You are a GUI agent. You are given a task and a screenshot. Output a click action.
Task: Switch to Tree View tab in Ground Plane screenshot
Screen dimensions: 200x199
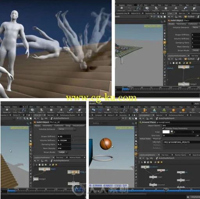click(x=165, y=155)
